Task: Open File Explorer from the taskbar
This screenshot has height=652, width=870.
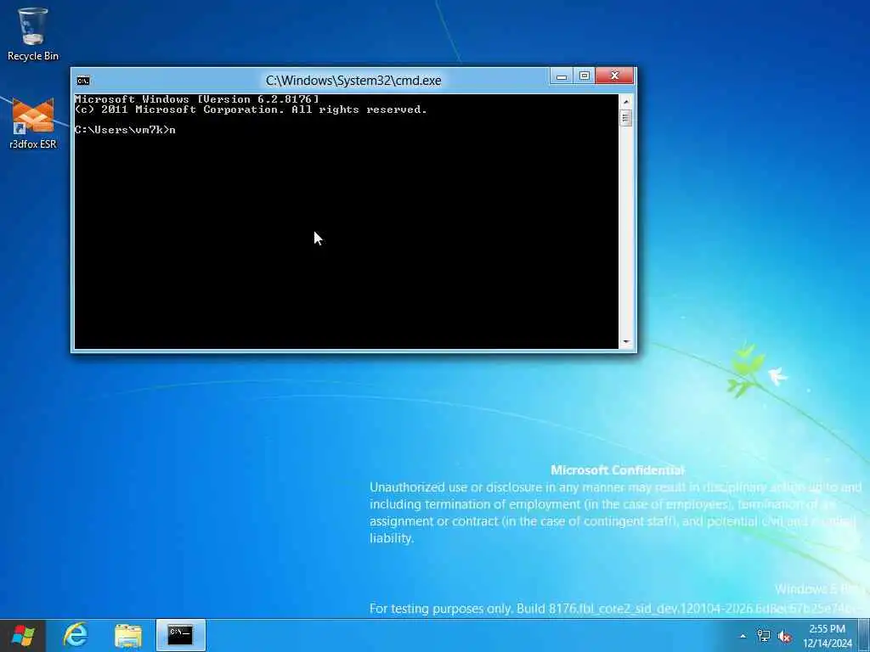Action: 128,635
